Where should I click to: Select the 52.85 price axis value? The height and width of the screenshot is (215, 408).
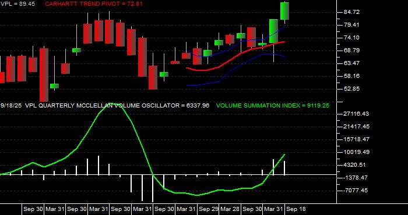pos(351,89)
